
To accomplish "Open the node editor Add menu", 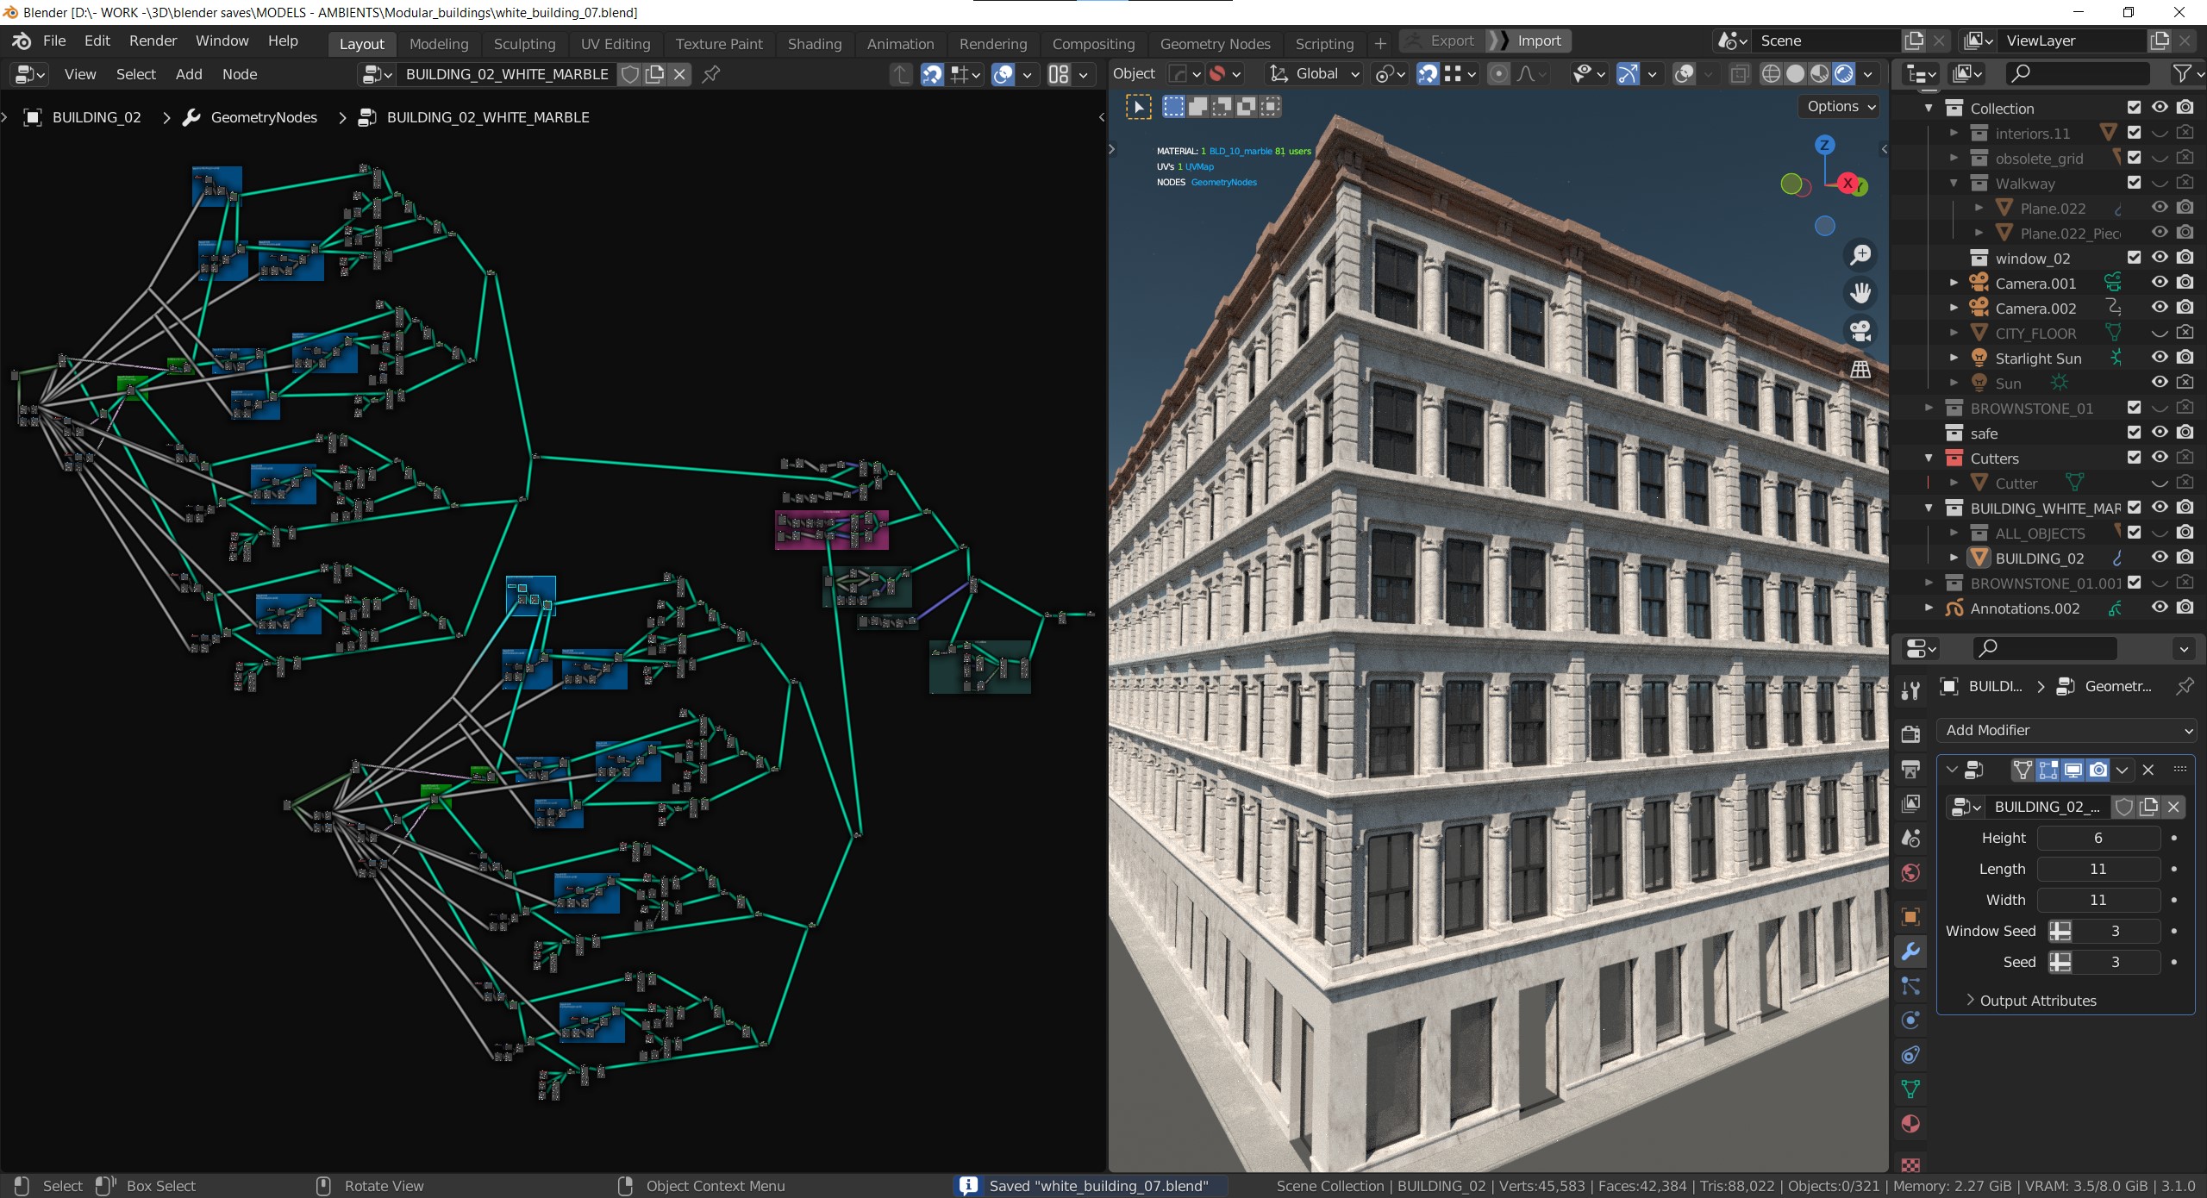I will pos(189,74).
